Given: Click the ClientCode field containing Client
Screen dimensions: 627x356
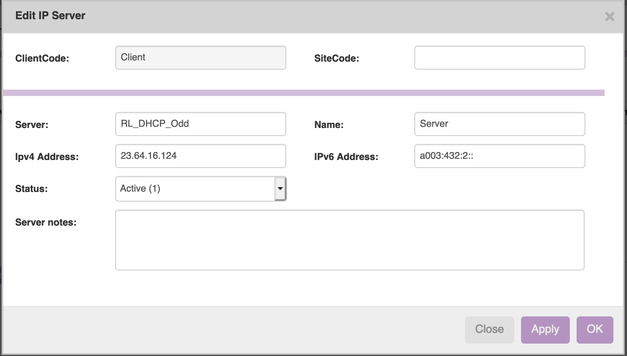Looking at the screenshot, I should (200, 58).
